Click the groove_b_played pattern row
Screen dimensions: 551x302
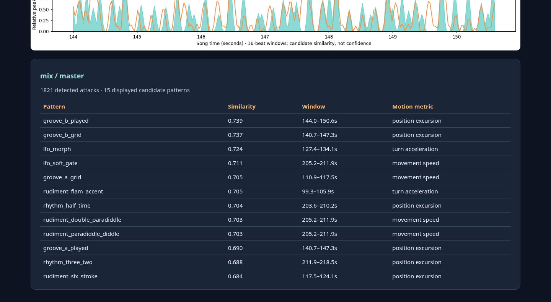tap(275, 120)
